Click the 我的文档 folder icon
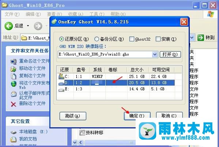This screenshot has height=147, width=219. pos(14,139)
